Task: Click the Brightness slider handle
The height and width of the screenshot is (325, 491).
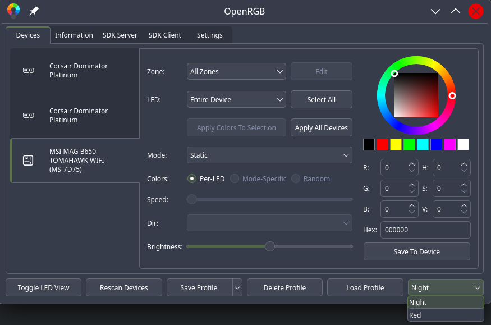Action: click(270, 246)
